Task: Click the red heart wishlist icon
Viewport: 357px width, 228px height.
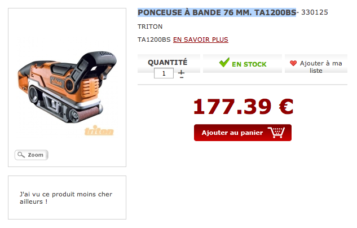Action: 293,63
